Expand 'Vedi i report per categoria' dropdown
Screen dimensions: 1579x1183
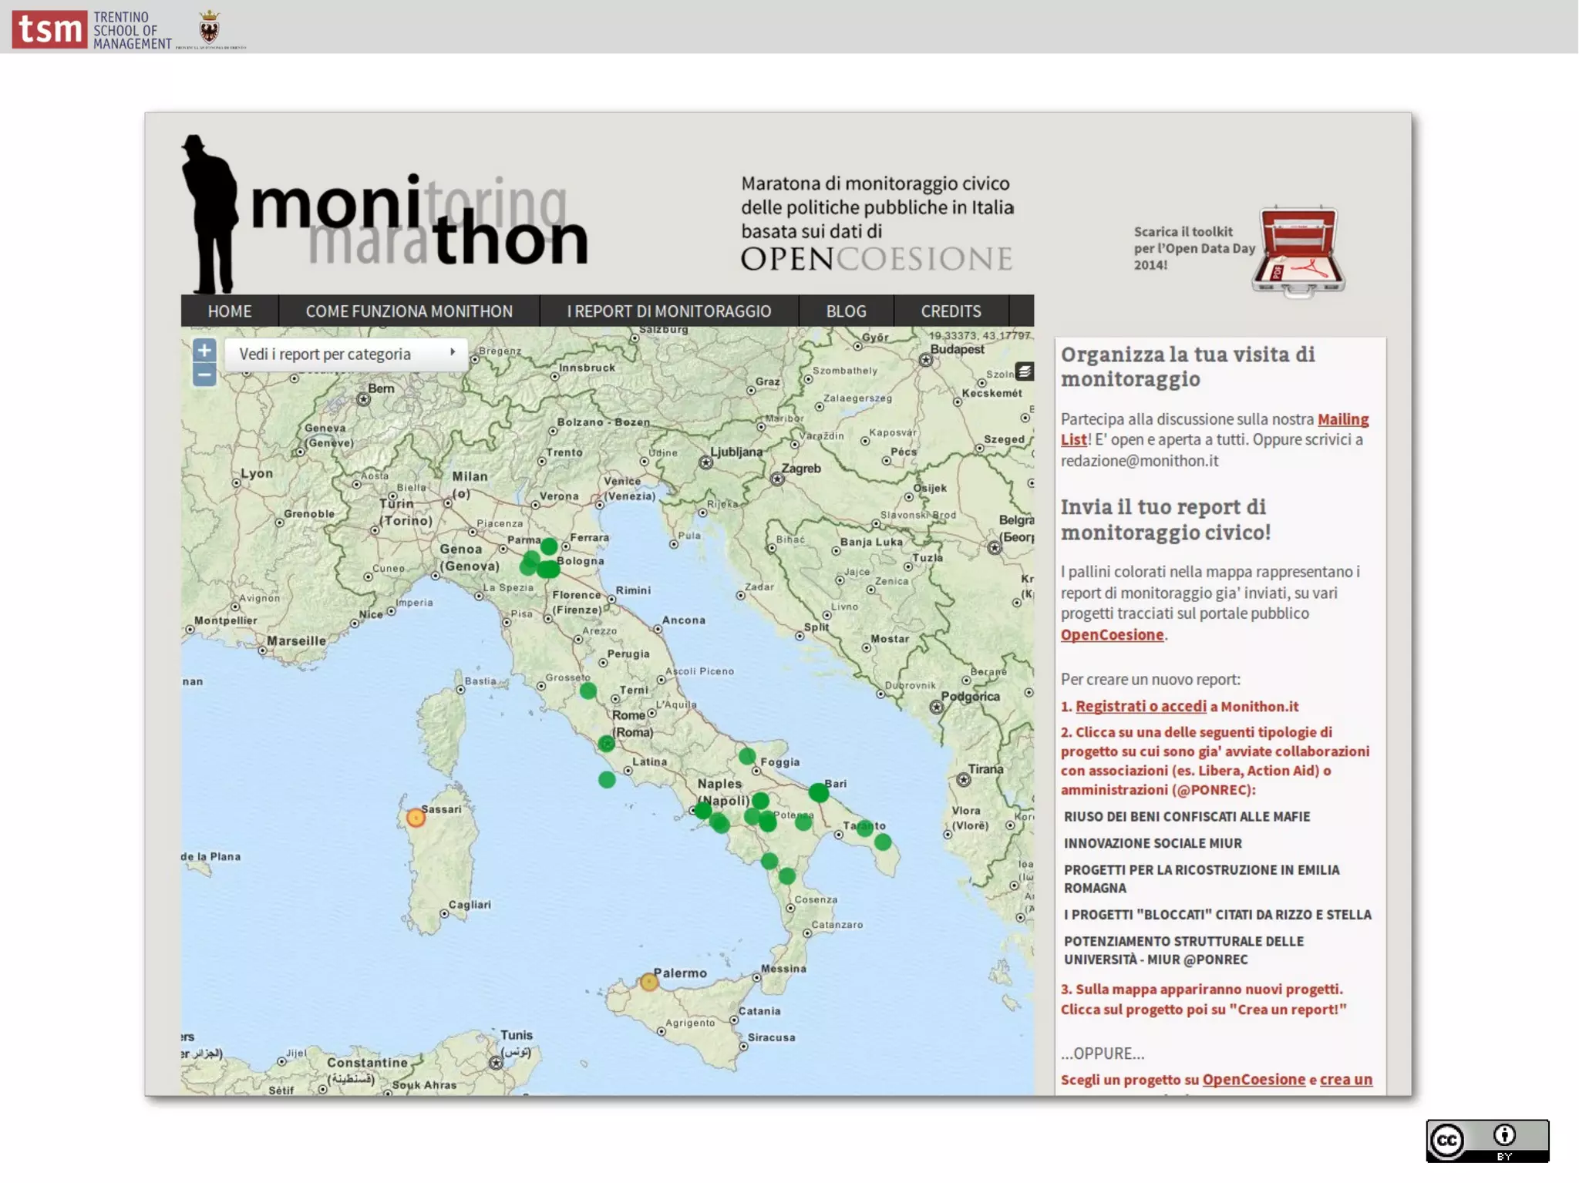346,354
